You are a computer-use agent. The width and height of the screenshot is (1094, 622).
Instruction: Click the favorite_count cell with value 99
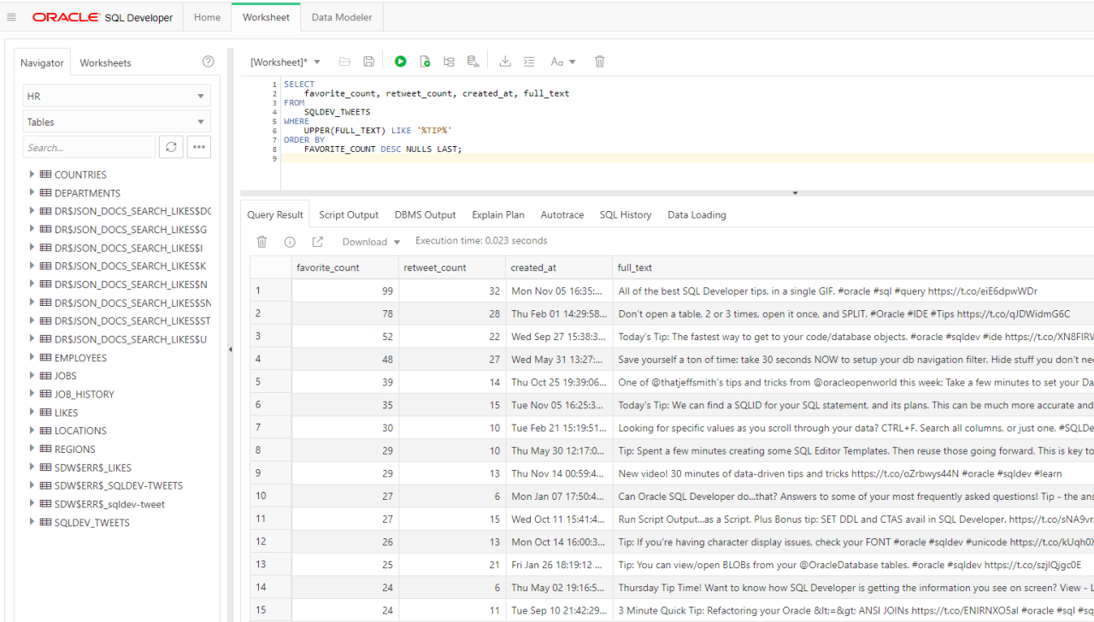pos(344,290)
